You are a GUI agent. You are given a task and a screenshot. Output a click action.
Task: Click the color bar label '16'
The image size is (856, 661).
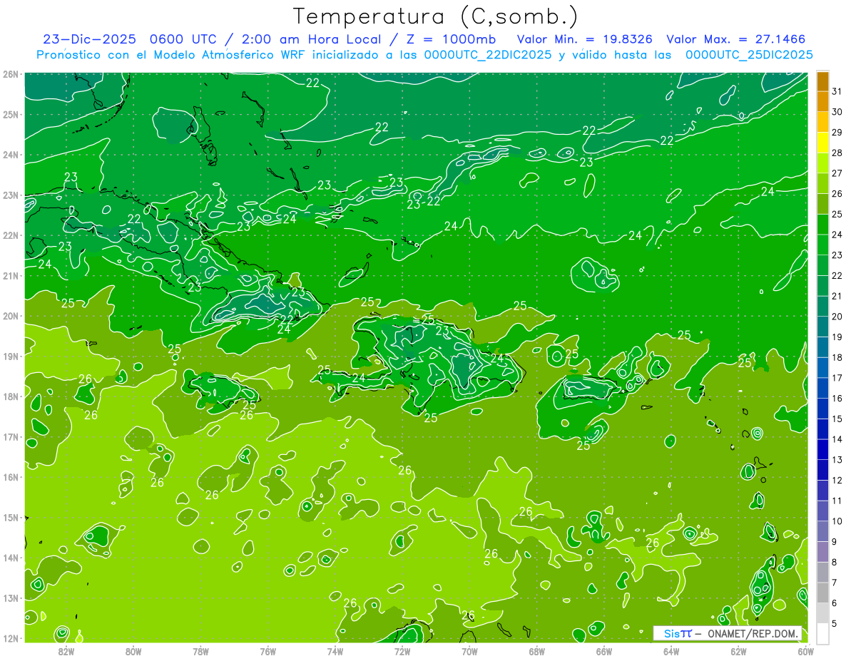click(x=837, y=399)
